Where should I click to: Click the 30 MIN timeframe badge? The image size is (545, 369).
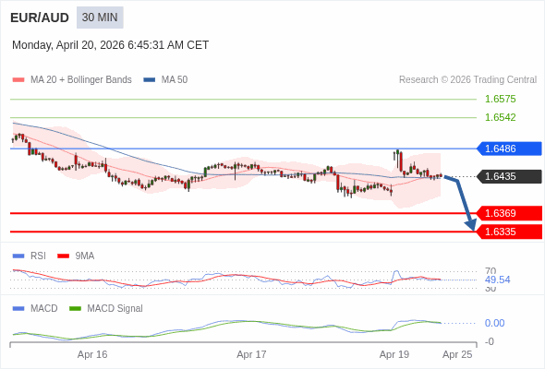coord(100,18)
